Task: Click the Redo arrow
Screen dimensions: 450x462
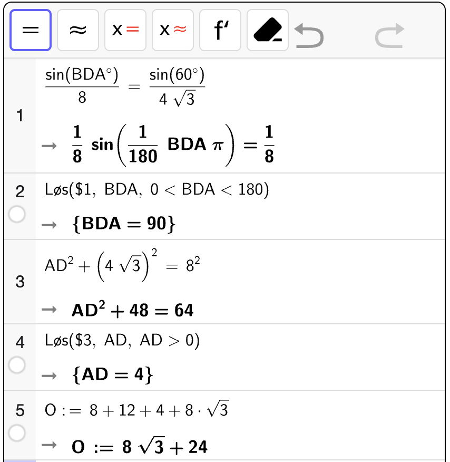Action: (389, 36)
